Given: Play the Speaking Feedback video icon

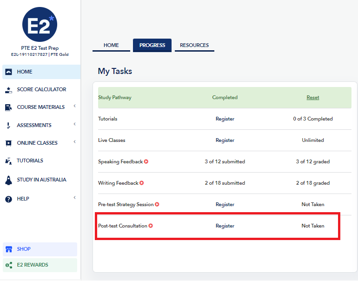Looking at the screenshot, I should 146,162.
